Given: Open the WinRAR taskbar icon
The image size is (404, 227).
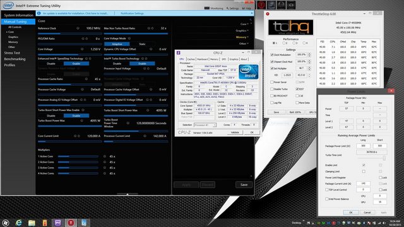Looking at the screenshot, I should coord(45,223).
